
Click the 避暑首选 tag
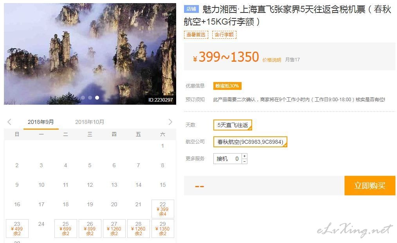196,35
